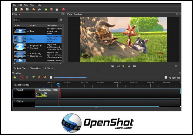The image size is (193, 135).
Task: Select the Bars effect
Action: coord(37,31)
